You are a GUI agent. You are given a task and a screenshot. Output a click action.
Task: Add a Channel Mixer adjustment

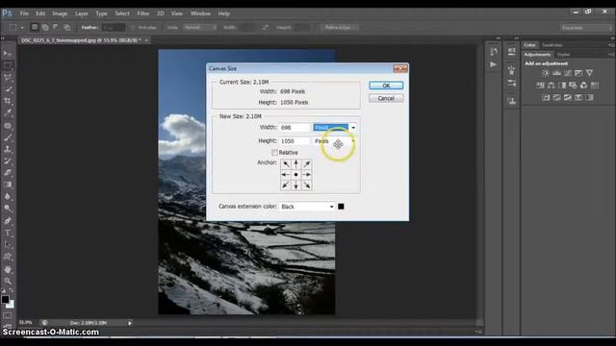click(x=584, y=86)
